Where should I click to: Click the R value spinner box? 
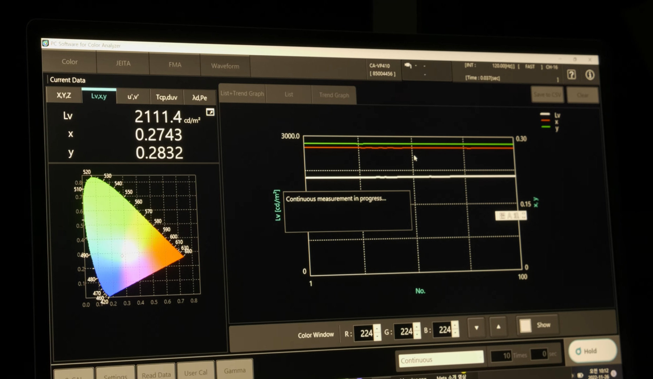click(367, 333)
